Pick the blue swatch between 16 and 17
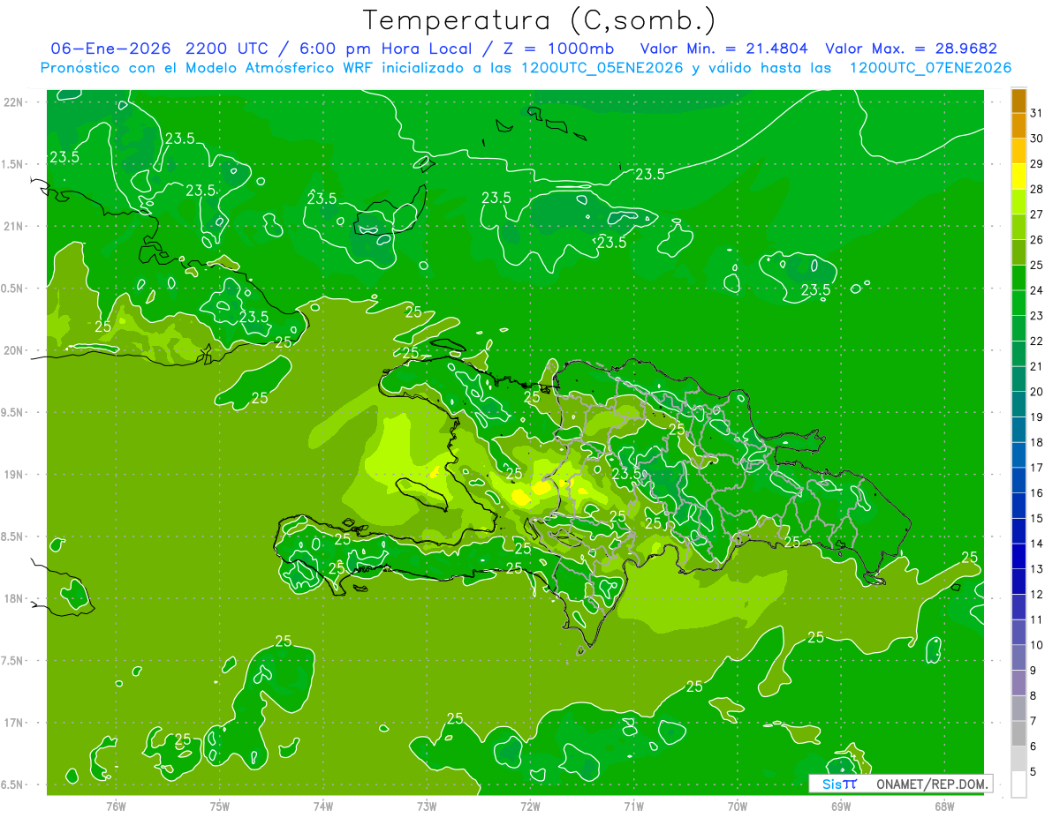This screenshot has height=818, width=1060. click(1018, 480)
